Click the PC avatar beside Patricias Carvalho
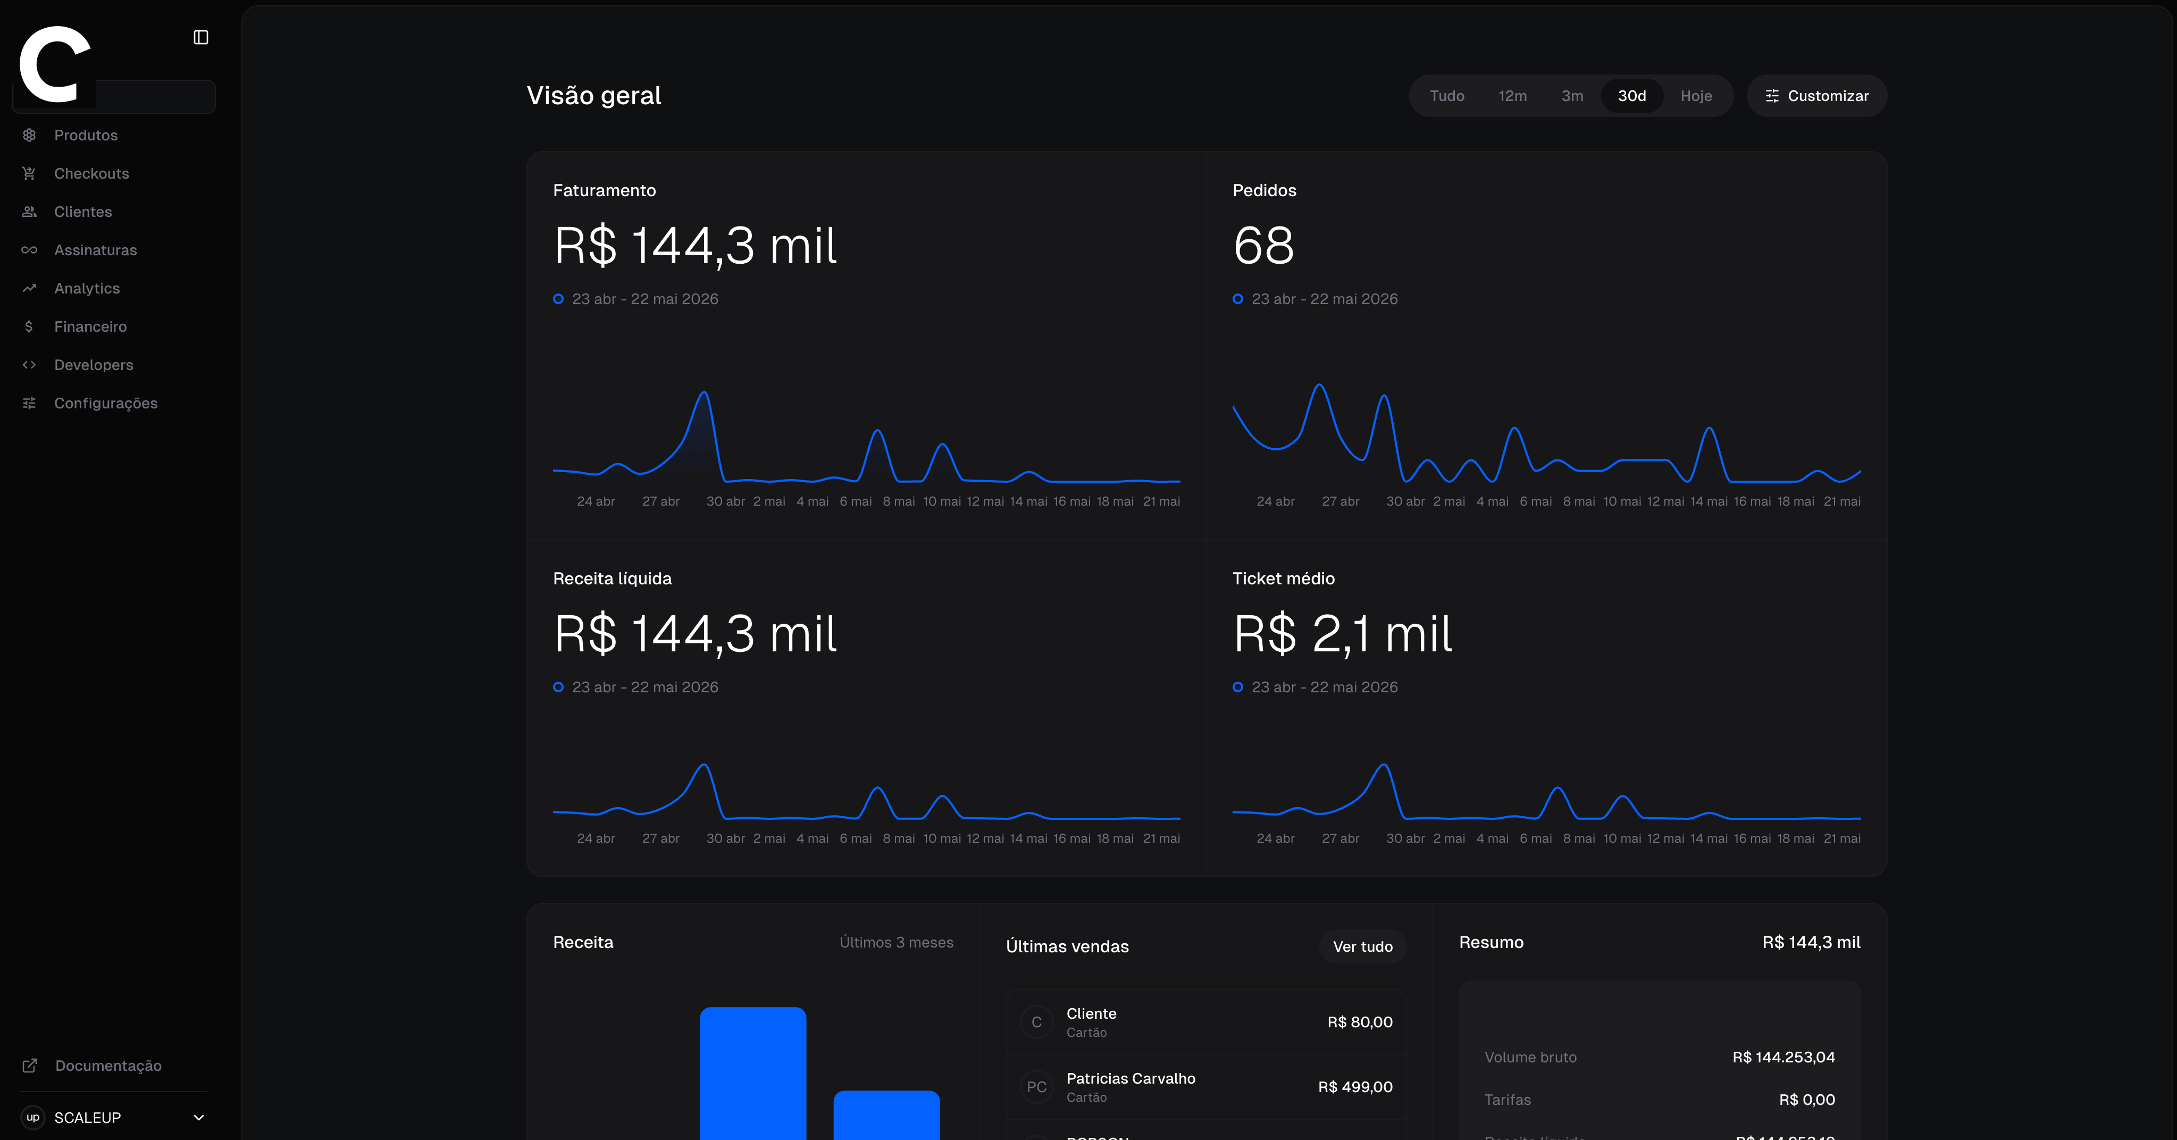The image size is (2177, 1140). click(1037, 1087)
